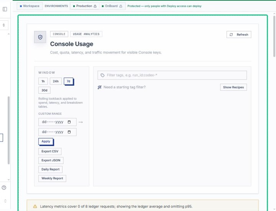Select the 24h window
276x211 pixels.
pyautogui.click(x=56, y=81)
